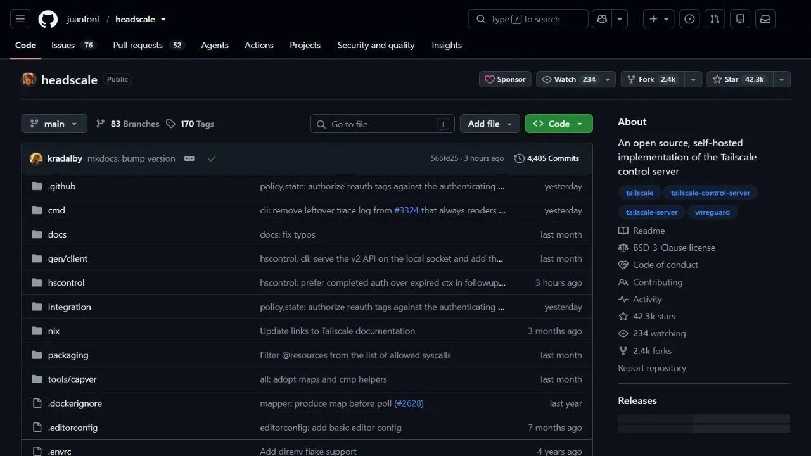This screenshot has width=811, height=456.
Task: Open the notifications inbox icon
Action: [765, 19]
